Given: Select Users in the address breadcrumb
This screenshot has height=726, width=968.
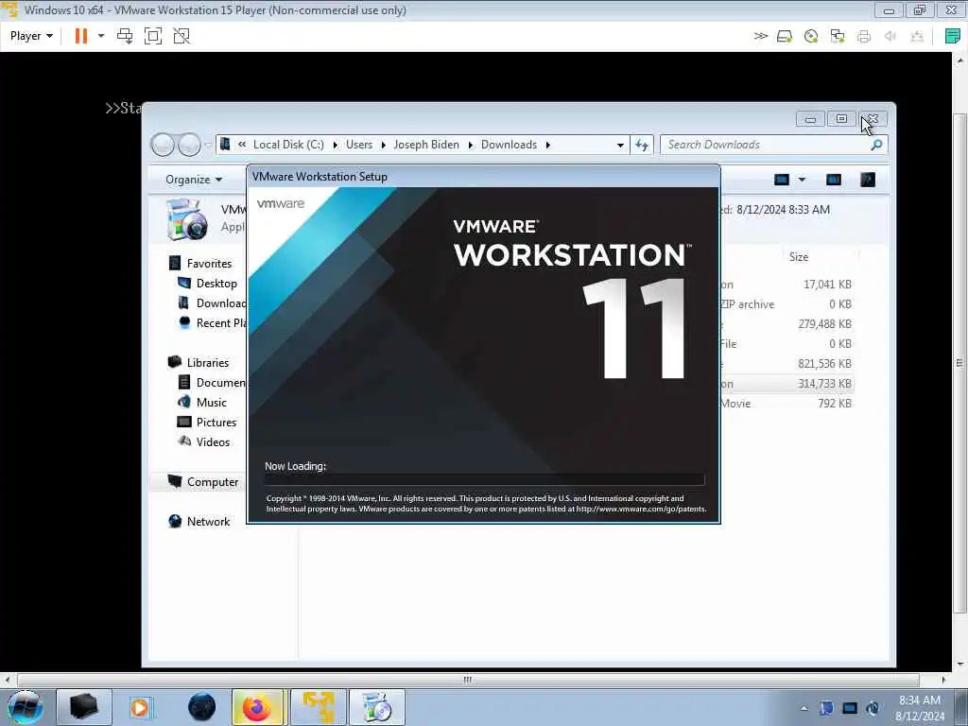Looking at the screenshot, I should click(359, 145).
